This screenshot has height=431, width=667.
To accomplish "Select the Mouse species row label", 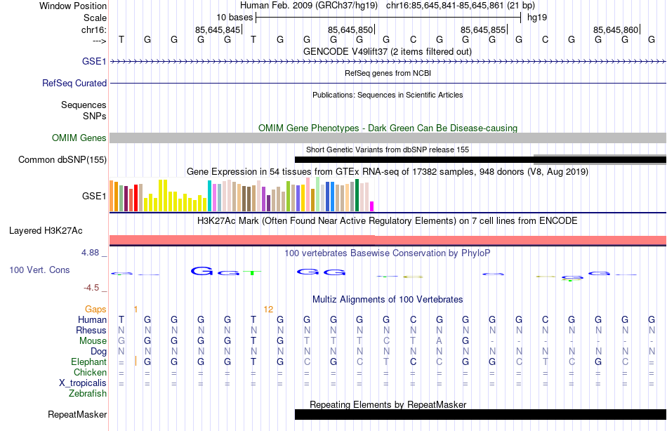I will pos(93,341).
